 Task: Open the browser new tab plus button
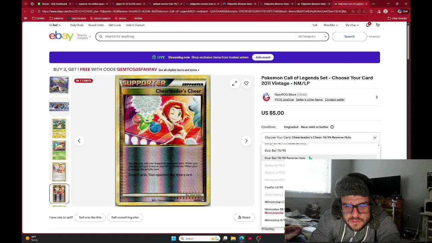click(x=373, y=4)
